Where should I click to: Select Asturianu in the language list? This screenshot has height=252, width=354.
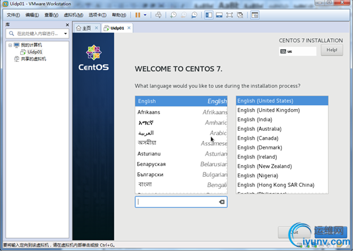pyautogui.click(x=181, y=154)
